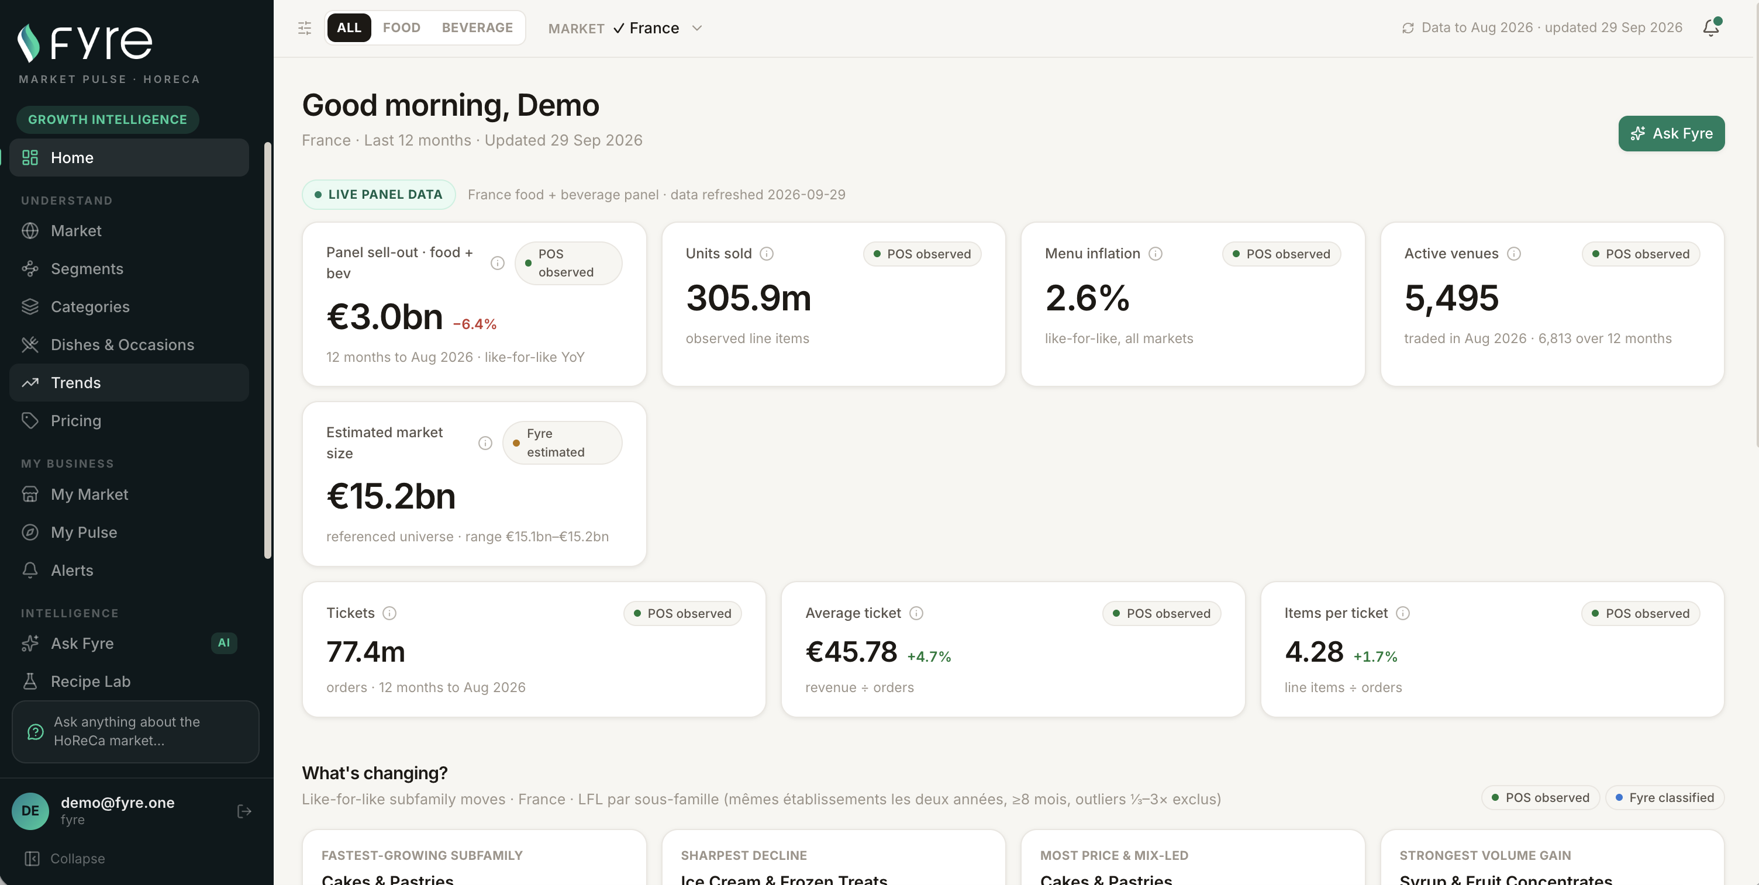The width and height of the screenshot is (1759, 885).
Task: Click the Collapse sidebar icon
Action: [32, 858]
